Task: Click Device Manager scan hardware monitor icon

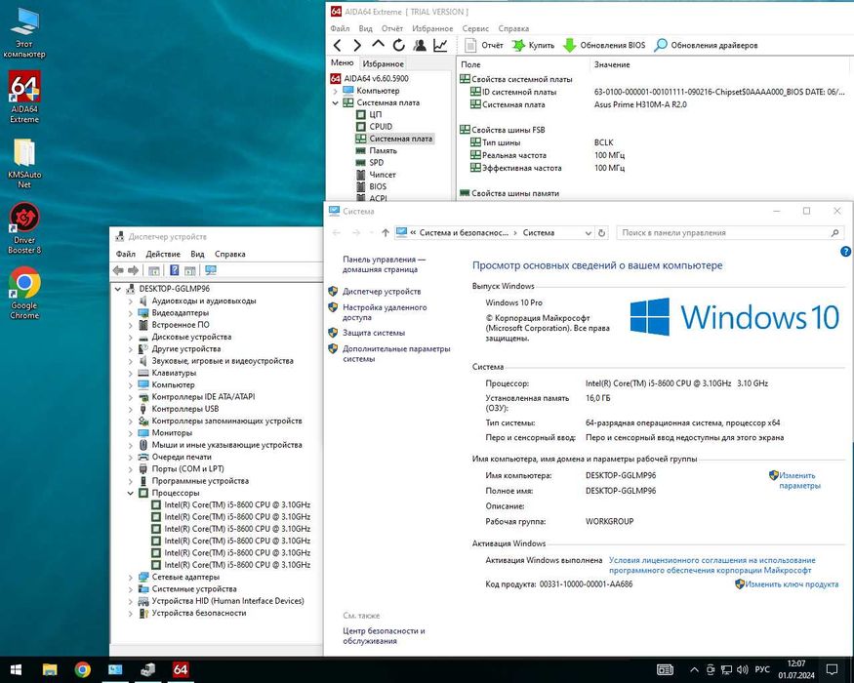Action: click(211, 270)
